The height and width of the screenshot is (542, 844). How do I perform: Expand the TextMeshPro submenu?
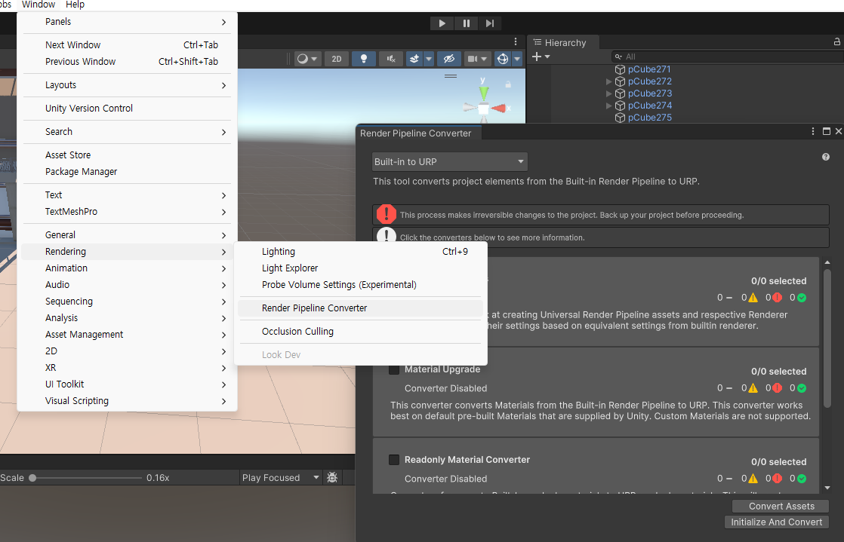click(127, 212)
